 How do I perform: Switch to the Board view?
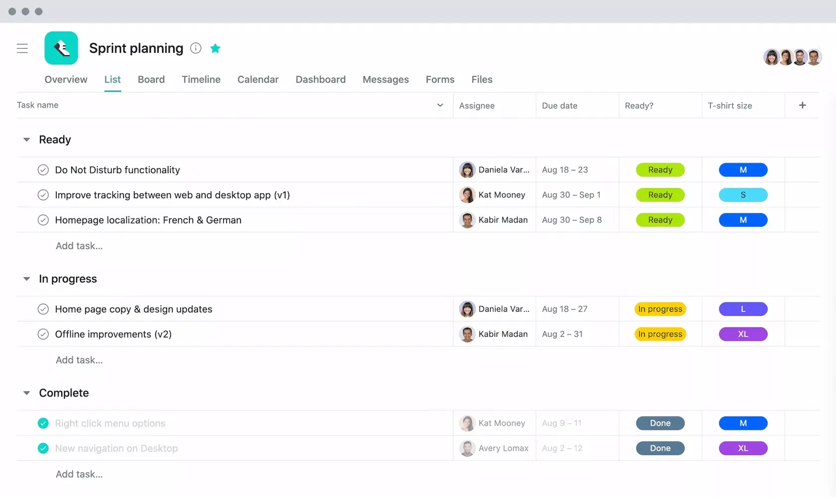click(151, 80)
